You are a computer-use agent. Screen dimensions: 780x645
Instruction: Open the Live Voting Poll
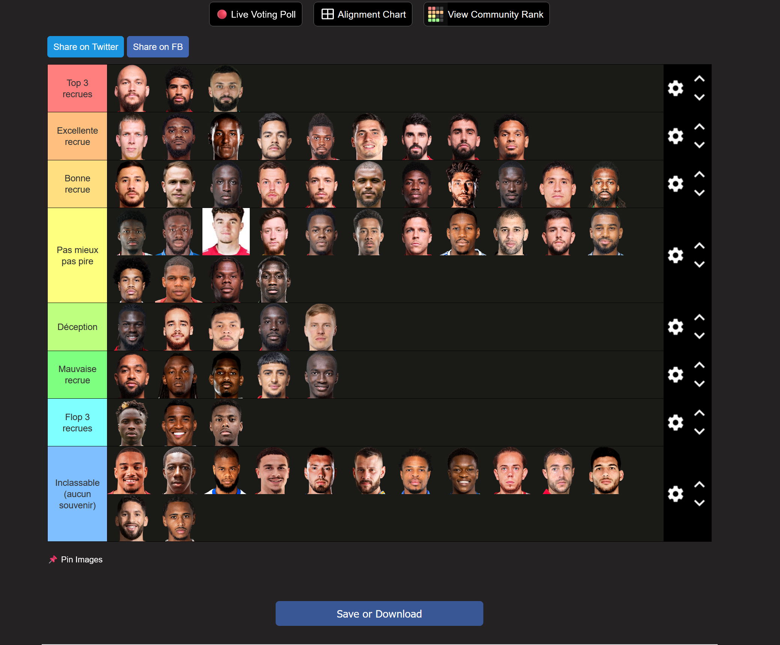click(x=256, y=14)
